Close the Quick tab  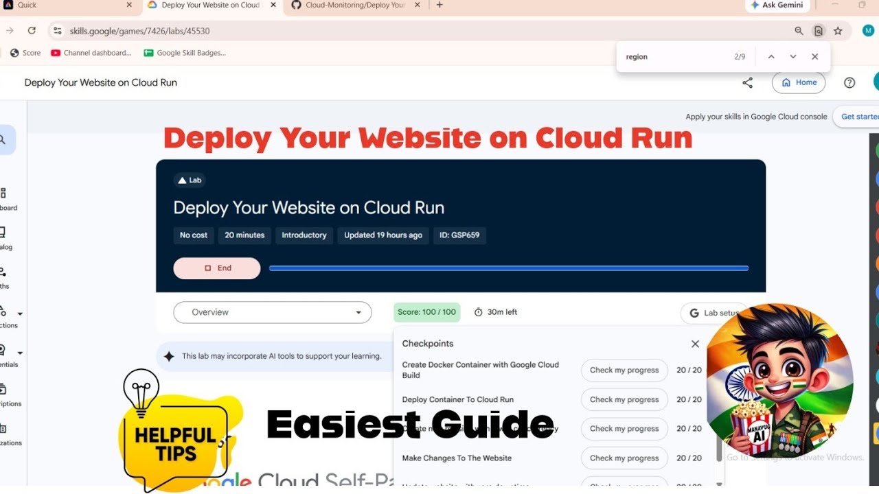(x=129, y=5)
